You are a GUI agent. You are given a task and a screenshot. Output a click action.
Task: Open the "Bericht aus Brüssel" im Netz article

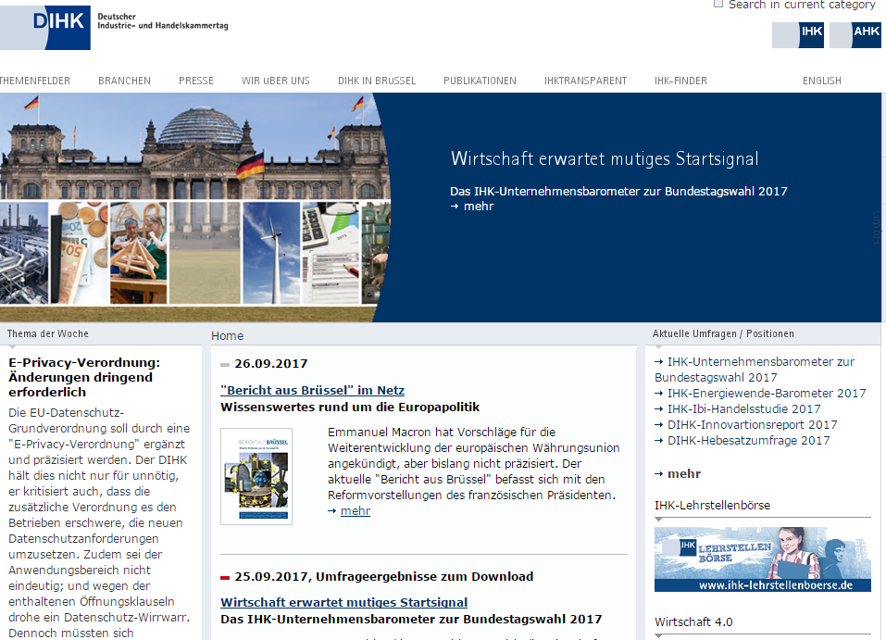pyautogui.click(x=313, y=390)
